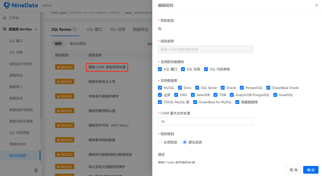Uncheck the SelectDB database checkbox
This screenshot has height=176, width=322.
[x=193, y=95]
